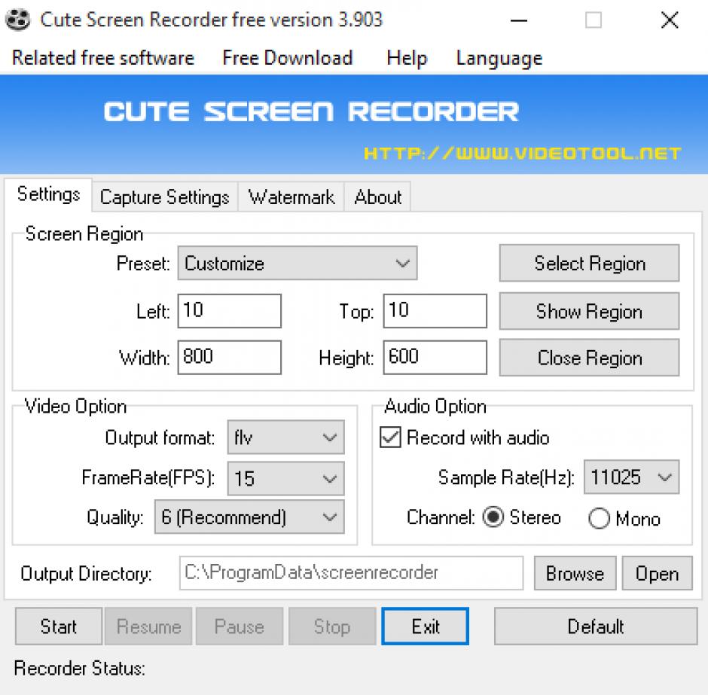The width and height of the screenshot is (708, 695).
Task: Expand the FrameRate(FPS) dropdown
Action: click(285, 478)
